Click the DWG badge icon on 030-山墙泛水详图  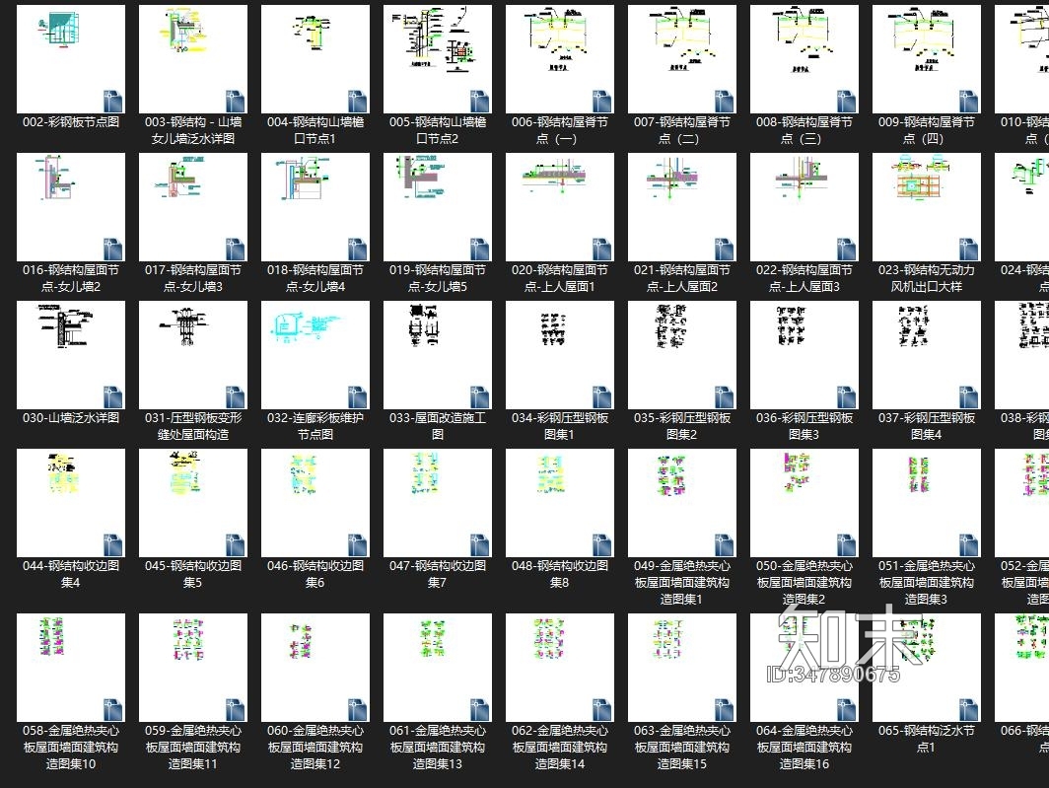(x=112, y=396)
